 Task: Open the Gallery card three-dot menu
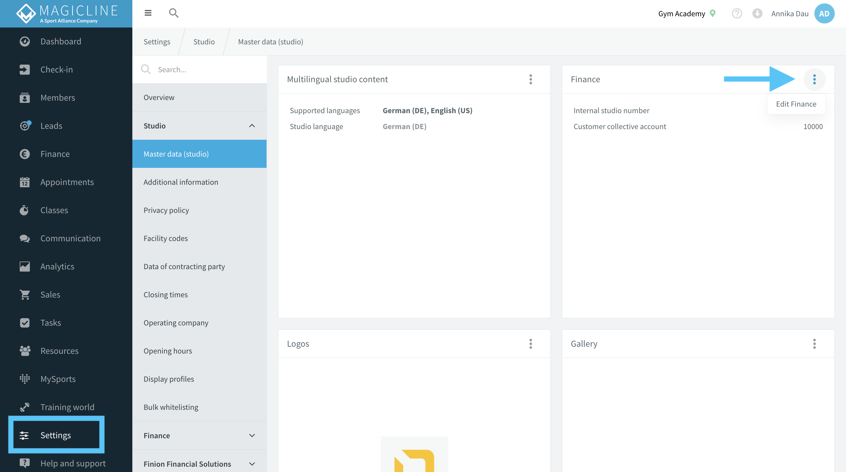(814, 344)
